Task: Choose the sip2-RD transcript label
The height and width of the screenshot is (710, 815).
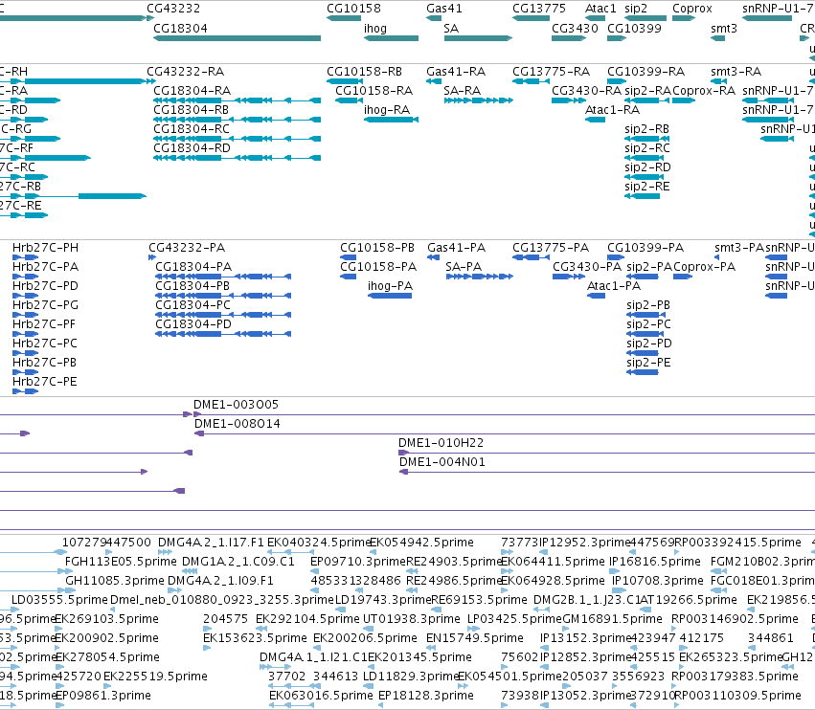Action: pos(647,167)
